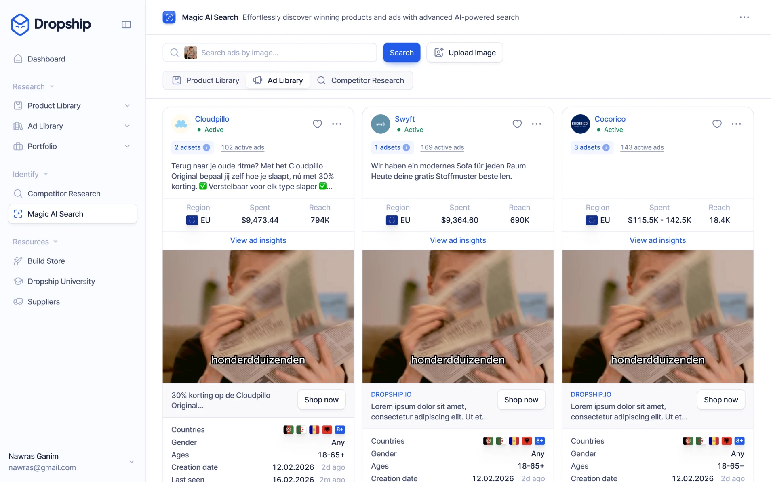Open the page header more options menu
This screenshot has width=771, height=482.
point(744,17)
